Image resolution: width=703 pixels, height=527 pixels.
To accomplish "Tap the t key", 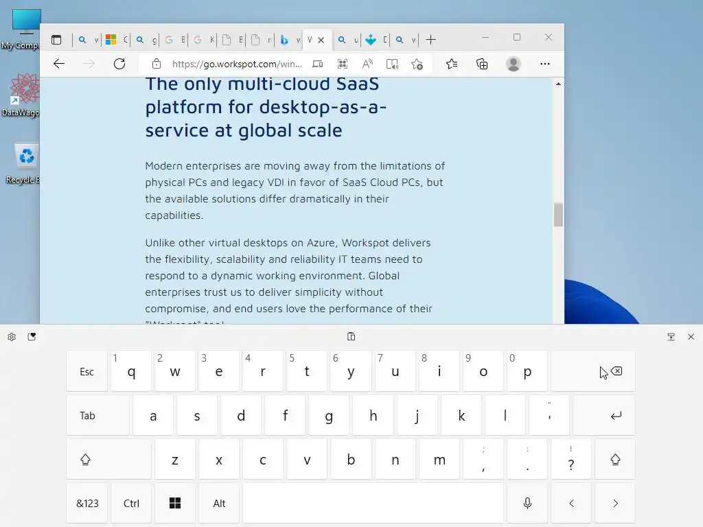I will pyautogui.click(x=307, y=371).
